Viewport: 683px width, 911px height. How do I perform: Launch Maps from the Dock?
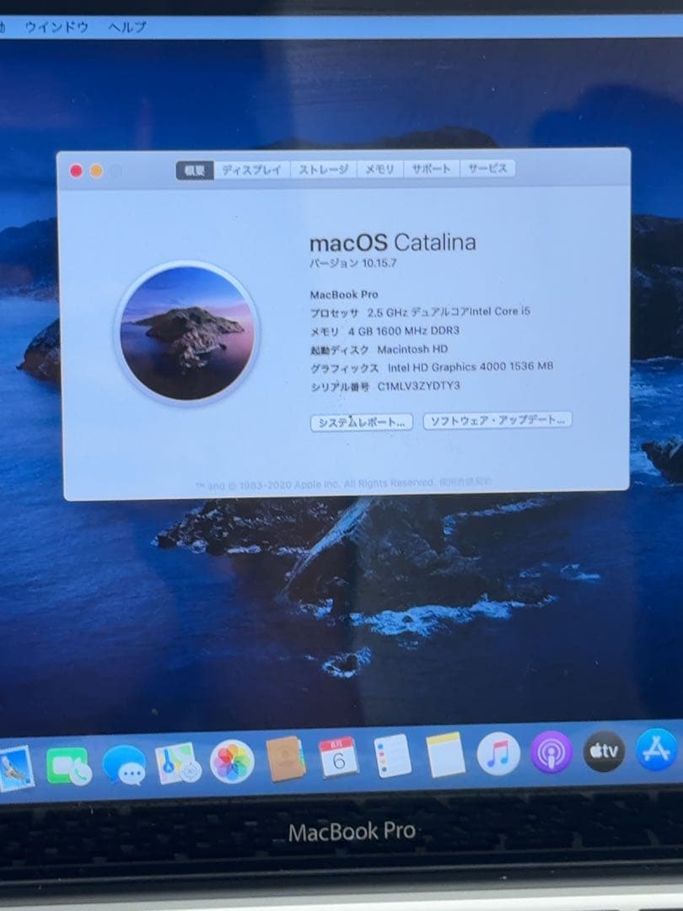179,759
